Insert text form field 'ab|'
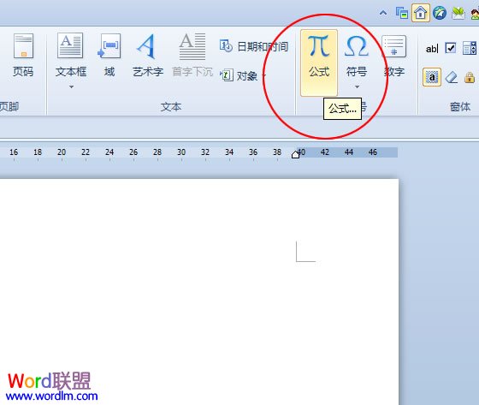 pos(432,48)
